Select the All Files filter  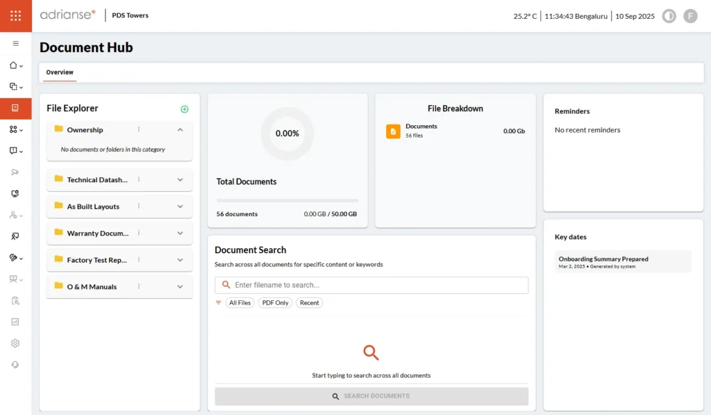pyautogui.click(x=240, y=303)
